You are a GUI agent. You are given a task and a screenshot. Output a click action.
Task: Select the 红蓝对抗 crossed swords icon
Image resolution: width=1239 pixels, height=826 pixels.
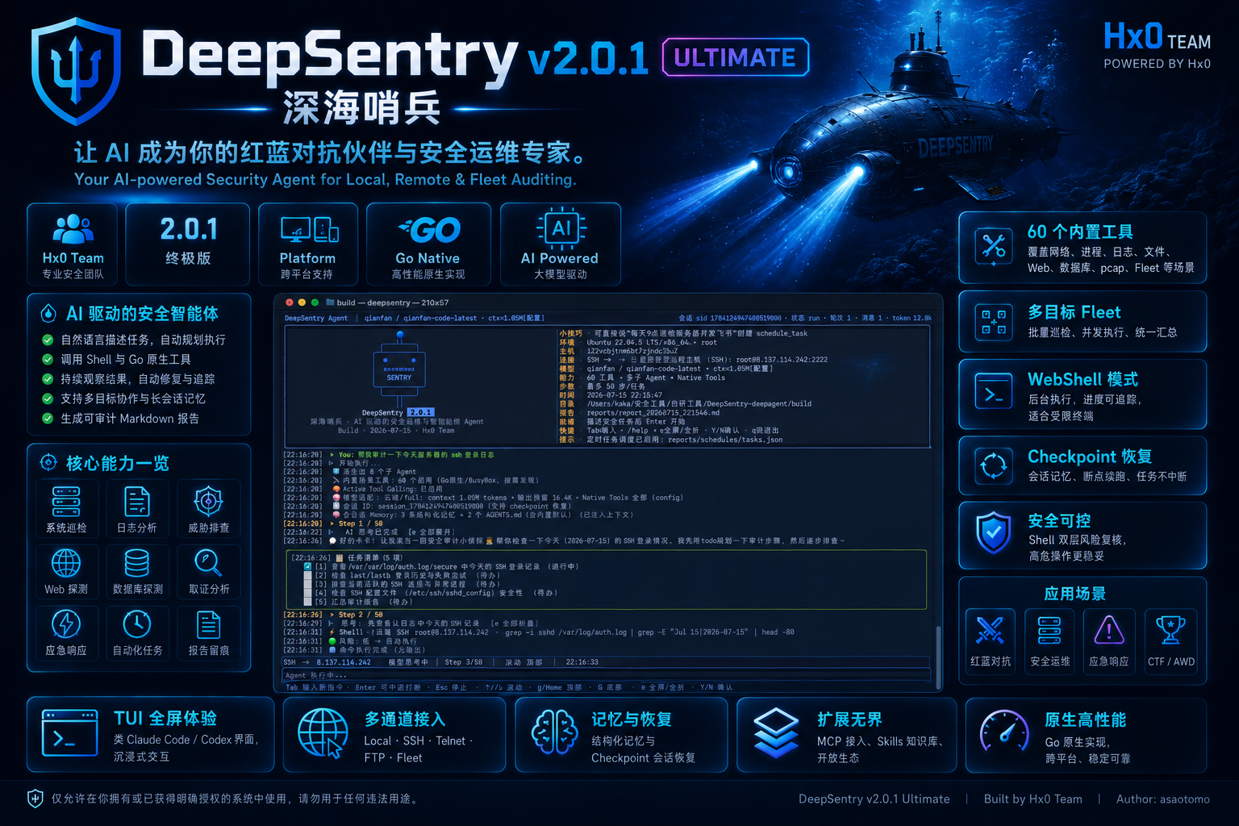[x=990, y=631]
